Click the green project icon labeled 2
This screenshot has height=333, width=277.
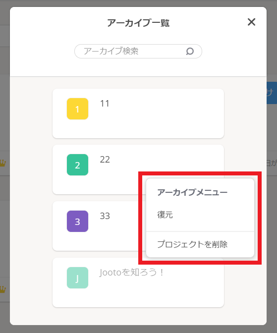[x=77, y=165]
